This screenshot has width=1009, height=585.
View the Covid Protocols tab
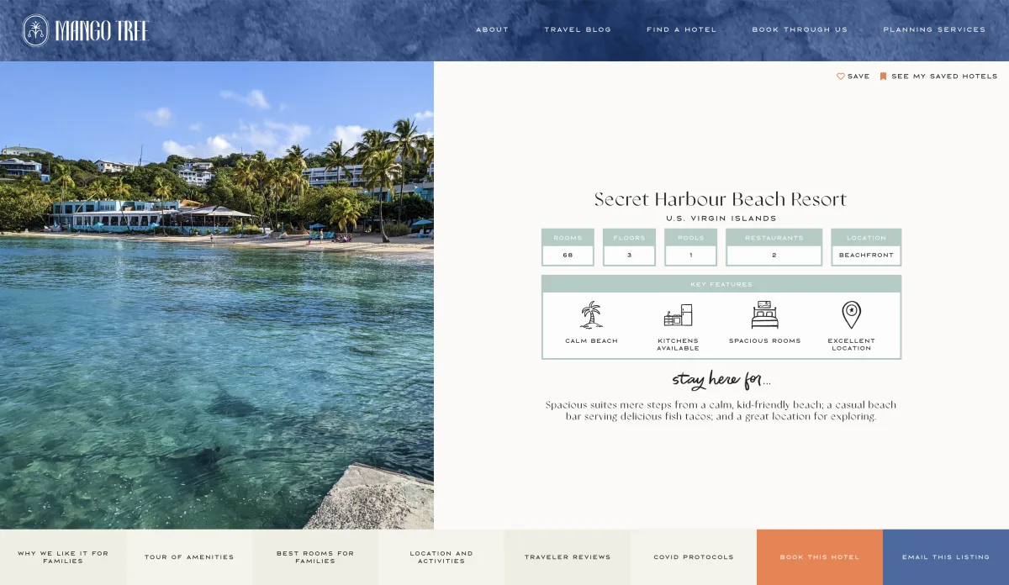(x=694, y=557)
